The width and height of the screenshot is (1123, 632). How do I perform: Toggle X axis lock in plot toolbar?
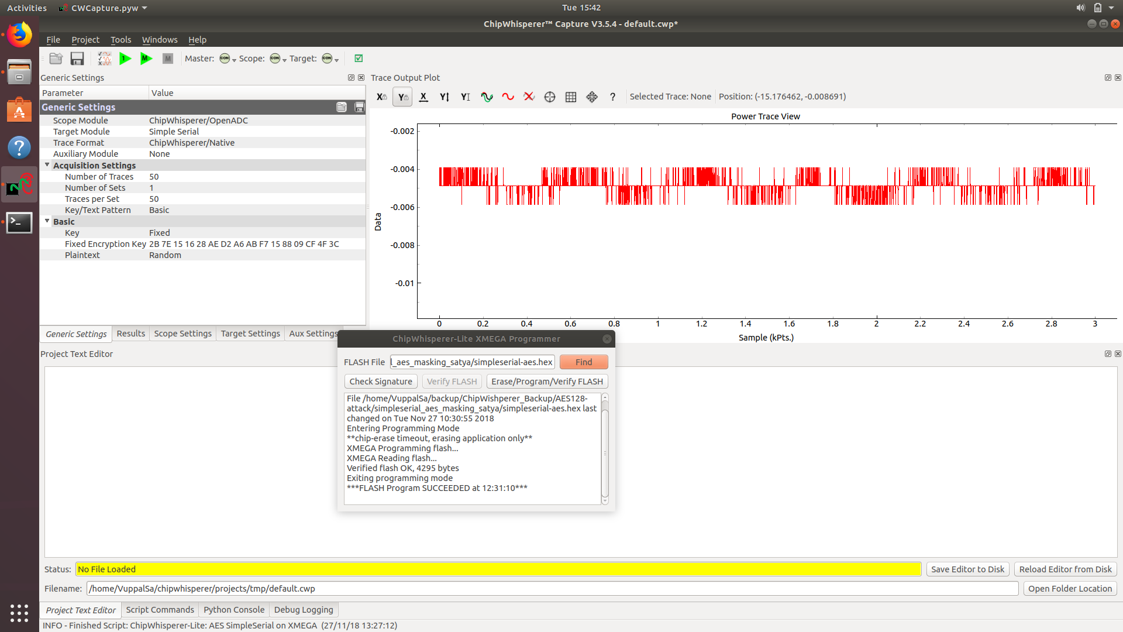[x=381, y=97]
